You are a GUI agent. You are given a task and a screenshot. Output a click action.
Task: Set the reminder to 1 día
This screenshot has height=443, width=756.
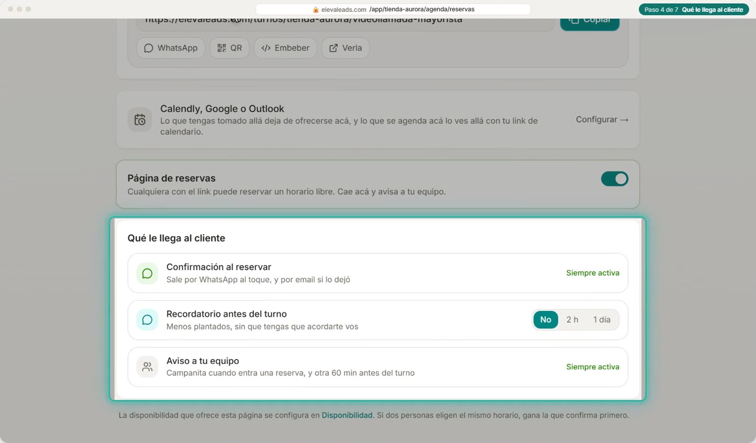coord(602,320)
